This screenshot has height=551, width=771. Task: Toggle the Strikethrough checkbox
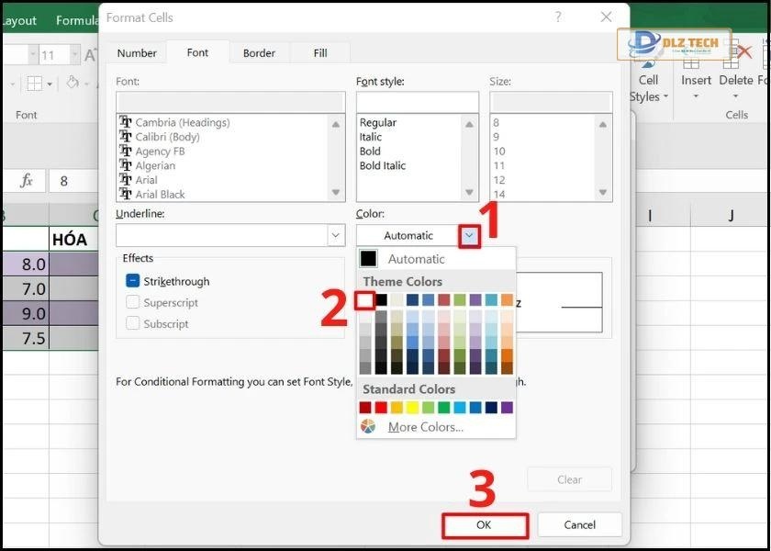coord(133,282)
